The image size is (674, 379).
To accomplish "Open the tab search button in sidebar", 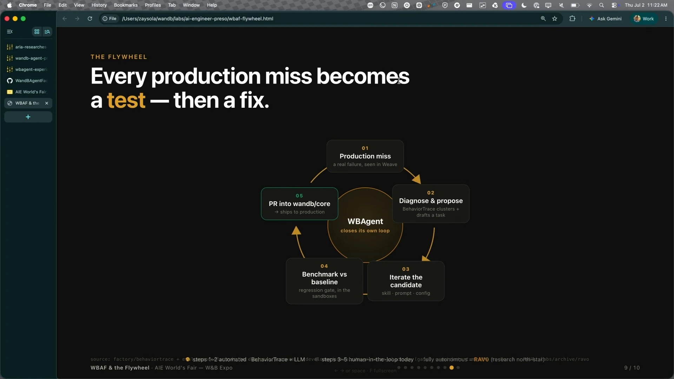I will point(47,32).
